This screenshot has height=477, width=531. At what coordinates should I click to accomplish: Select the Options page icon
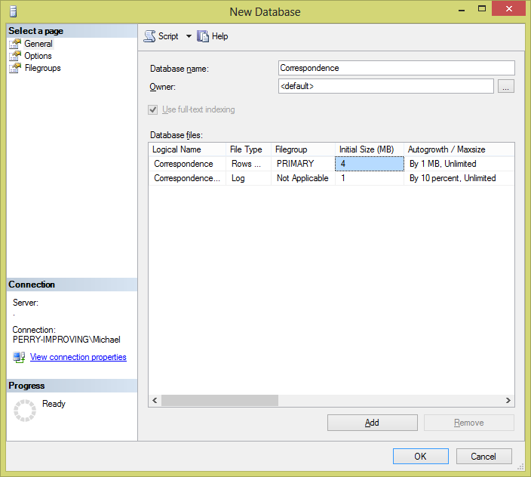click(15, 56)
